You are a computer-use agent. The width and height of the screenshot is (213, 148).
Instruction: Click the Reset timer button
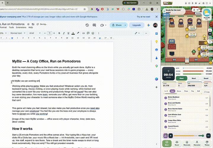coord(206,78)
